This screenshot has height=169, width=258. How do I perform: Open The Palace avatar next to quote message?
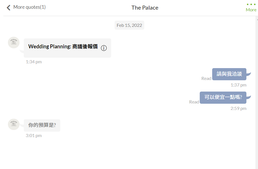[x=14, y=42]
